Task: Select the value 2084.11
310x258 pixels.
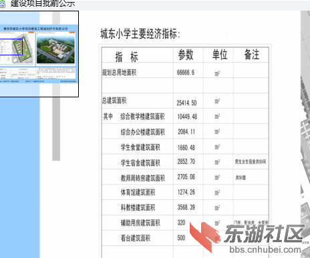Action: [186, 132]
